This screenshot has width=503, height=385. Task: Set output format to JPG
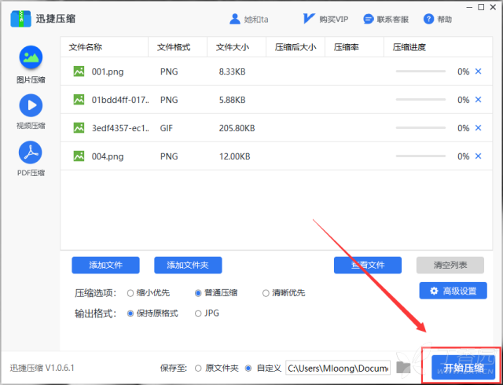tap(198, 313)
